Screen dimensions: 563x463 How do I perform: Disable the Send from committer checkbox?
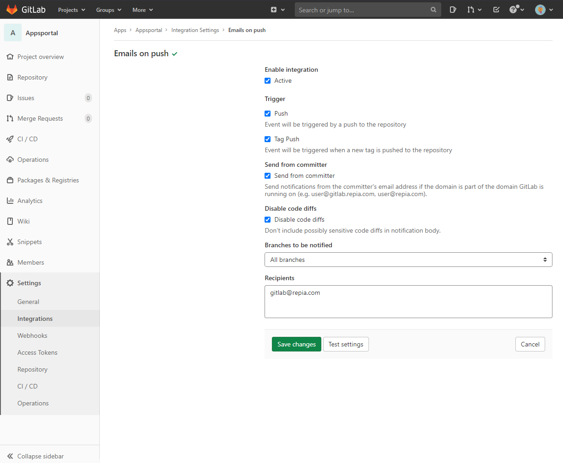click(268, 176)
